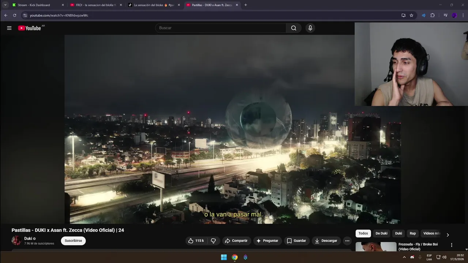
Task: Open Frozouda - Fly / Broke Boi title
Action: [x=418, y=247]
